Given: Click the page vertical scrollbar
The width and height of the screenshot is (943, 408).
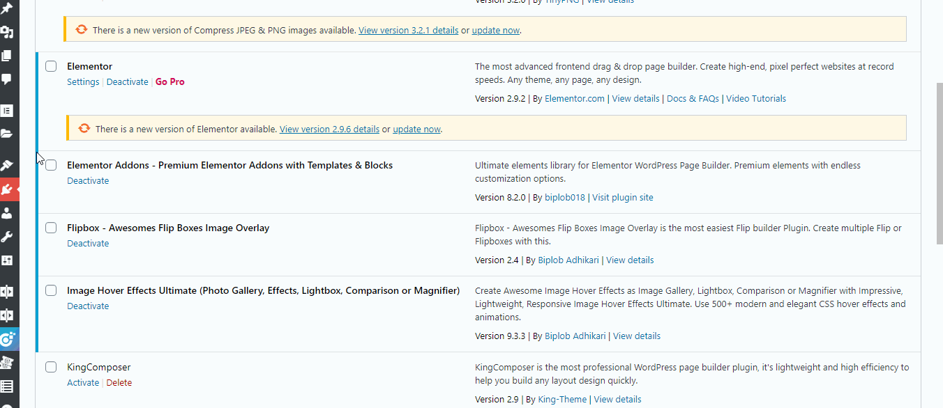Looking at the screenshot, I should [938, 164].
